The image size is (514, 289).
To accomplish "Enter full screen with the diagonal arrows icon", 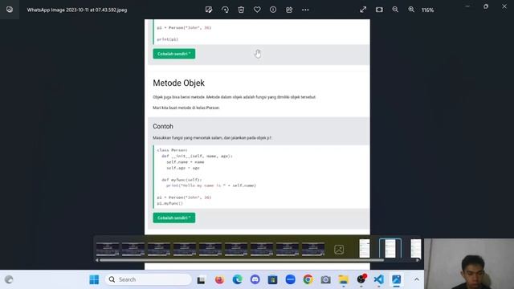I will [363, 10].
